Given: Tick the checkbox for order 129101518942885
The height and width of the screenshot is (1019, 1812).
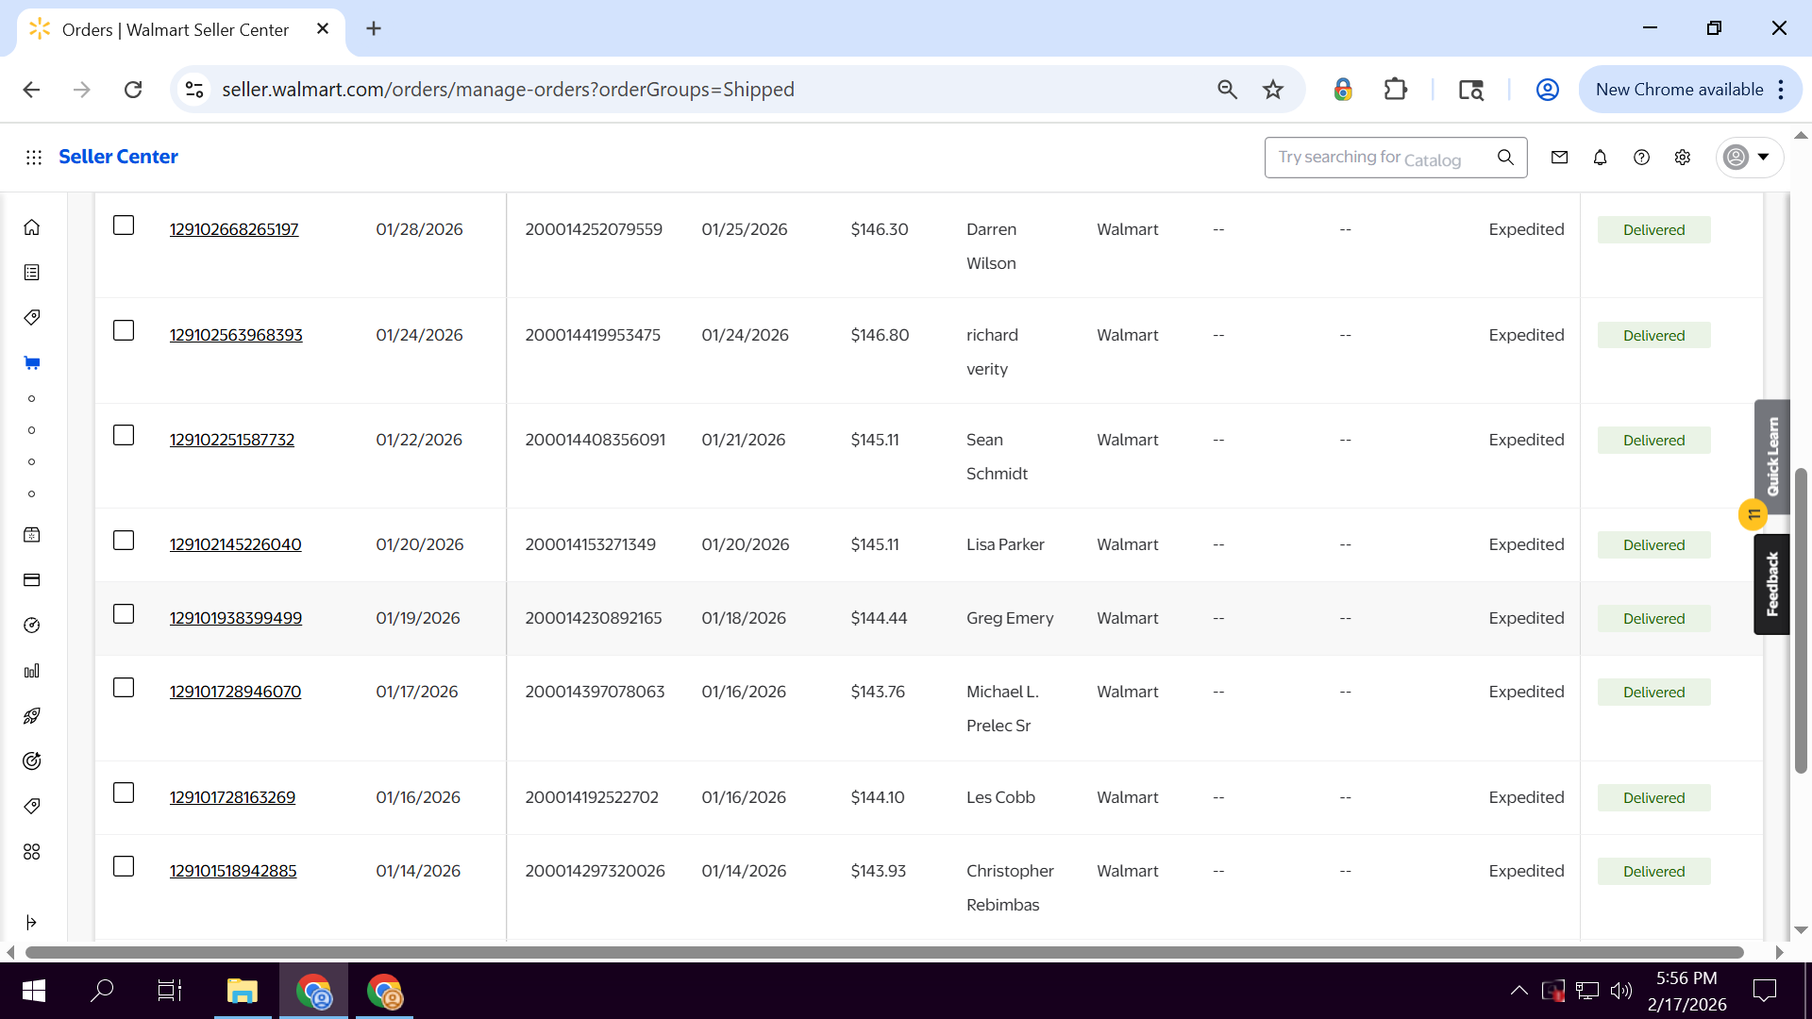Looking at the screenshot, I should [x=124, y=867].
